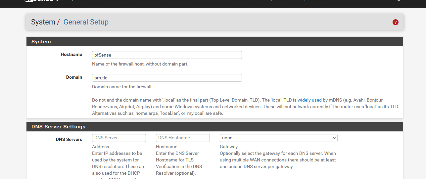Click the DNS Servers row label
Viewport: 426px width, 179px height.
(x=69, y=140)
